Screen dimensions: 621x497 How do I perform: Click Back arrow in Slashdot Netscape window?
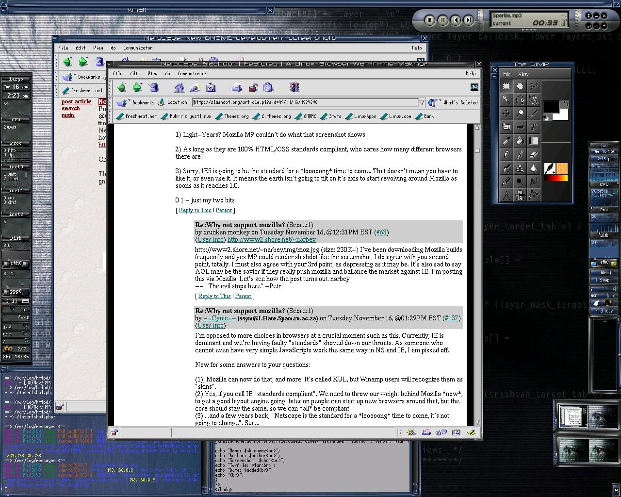(x=122, y=87)
